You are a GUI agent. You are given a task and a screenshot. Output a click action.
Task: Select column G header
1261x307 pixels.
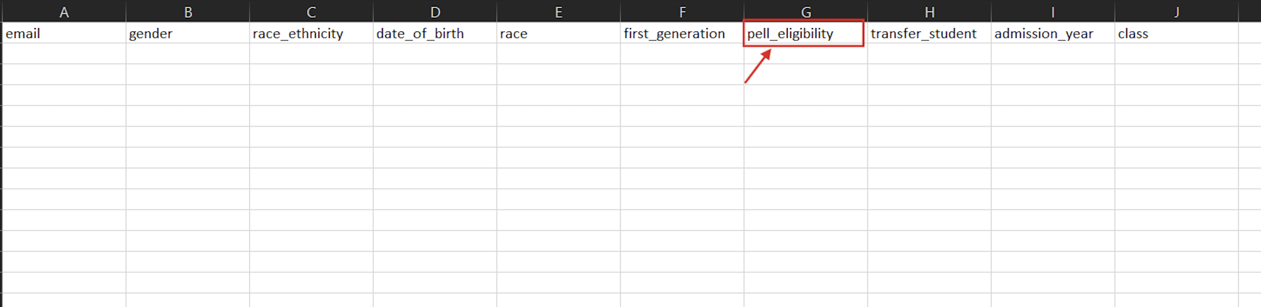point(806,12)
